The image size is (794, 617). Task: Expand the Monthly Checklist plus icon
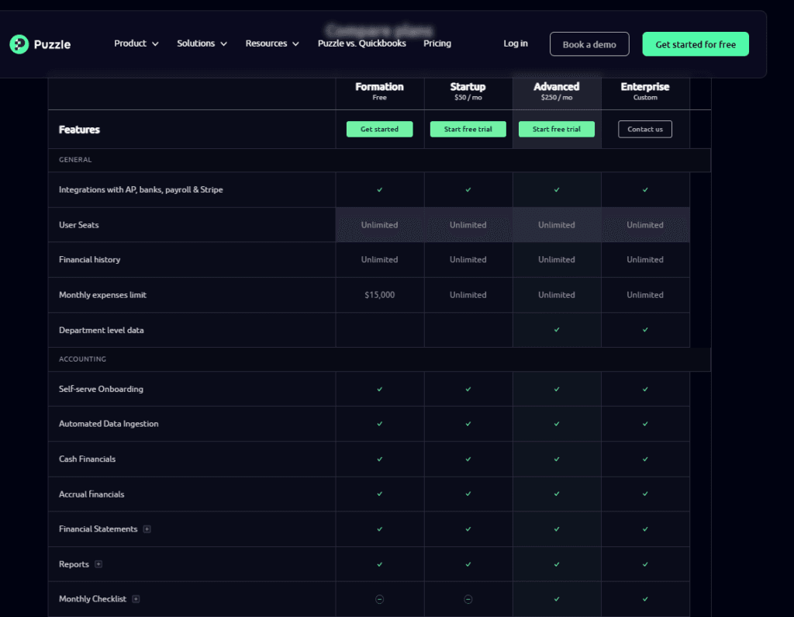136,599
